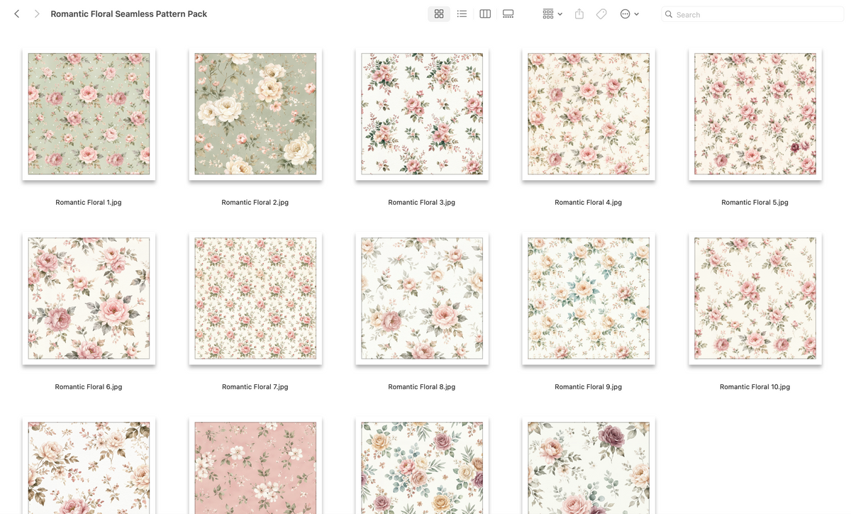Select the Romantic Floral 5.jpg thumbnail

755,114
